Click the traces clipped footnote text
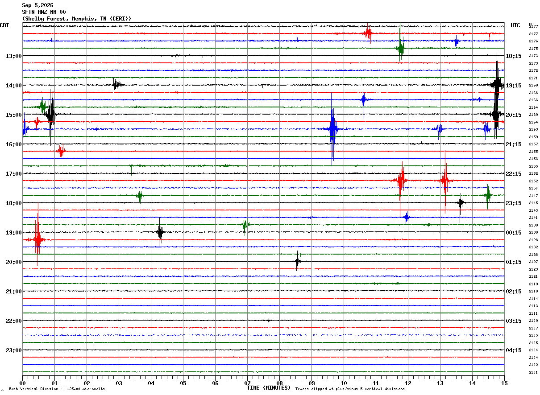This screenshot has height=395, width=540. 350,389
